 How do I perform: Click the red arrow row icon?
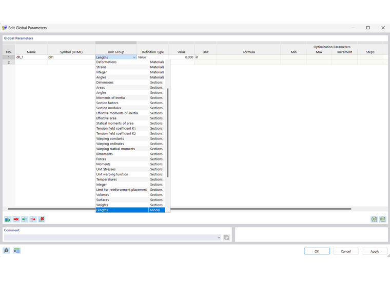[33, 219]
